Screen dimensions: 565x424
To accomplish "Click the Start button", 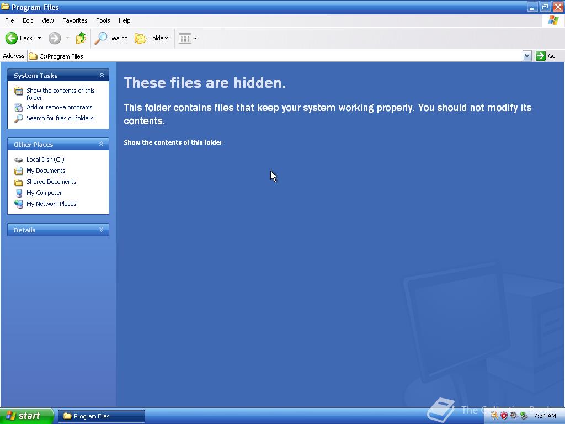I will click(x=26, y=416).
